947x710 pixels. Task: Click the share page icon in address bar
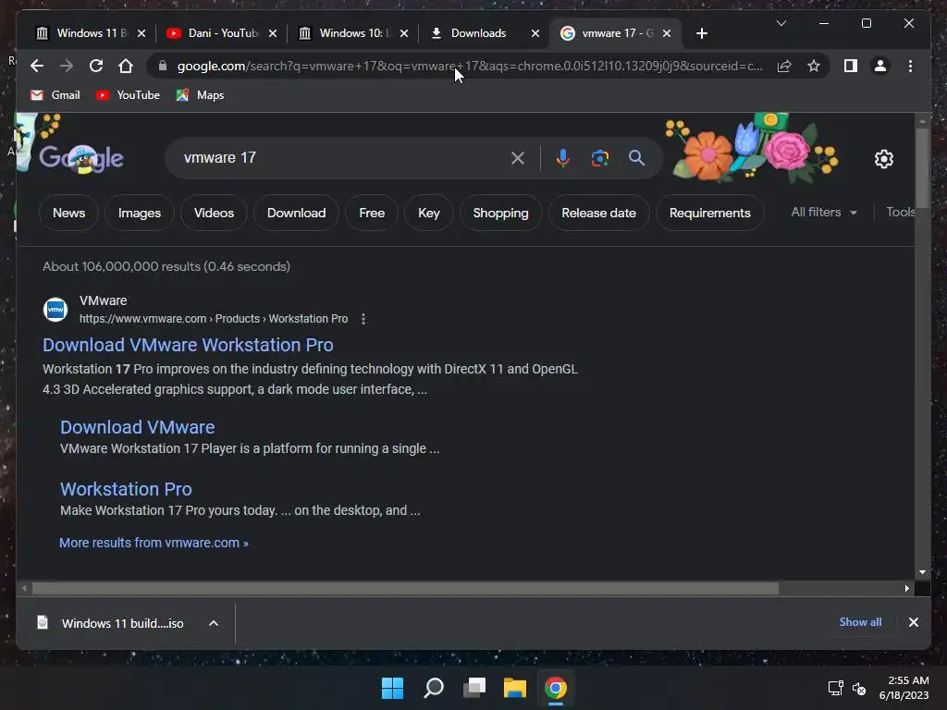(x=784, y=66)
